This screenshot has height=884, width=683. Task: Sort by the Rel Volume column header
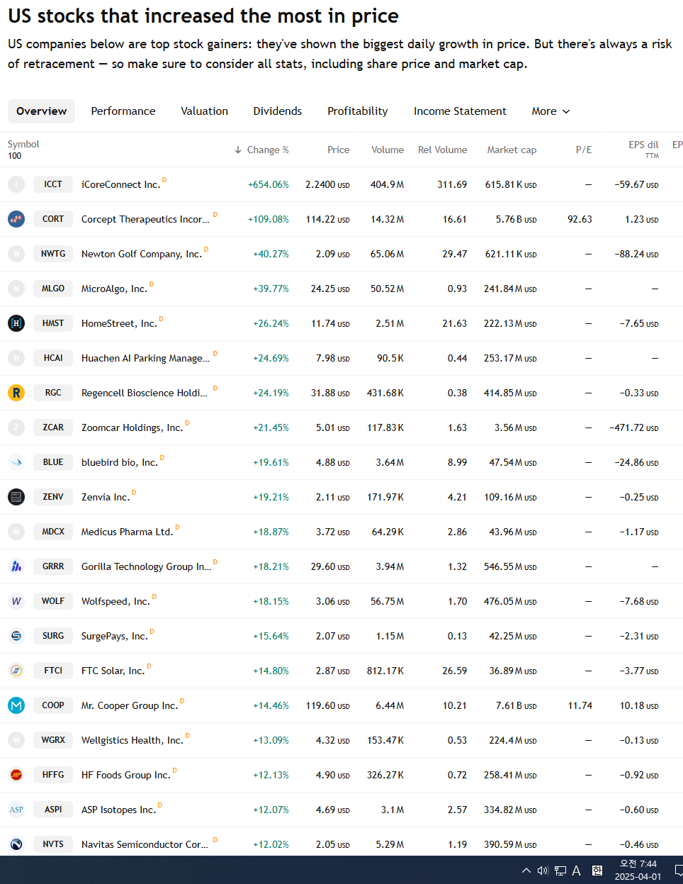pos(443,150)
